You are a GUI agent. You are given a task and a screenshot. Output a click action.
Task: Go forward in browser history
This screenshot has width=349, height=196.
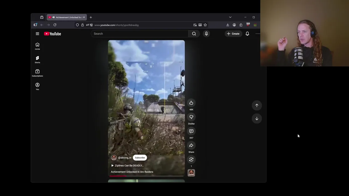[48, 25]
